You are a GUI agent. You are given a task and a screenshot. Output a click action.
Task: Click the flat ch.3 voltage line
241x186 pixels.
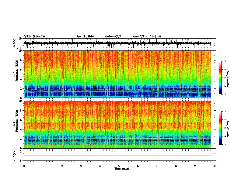[x=117, y=156]
